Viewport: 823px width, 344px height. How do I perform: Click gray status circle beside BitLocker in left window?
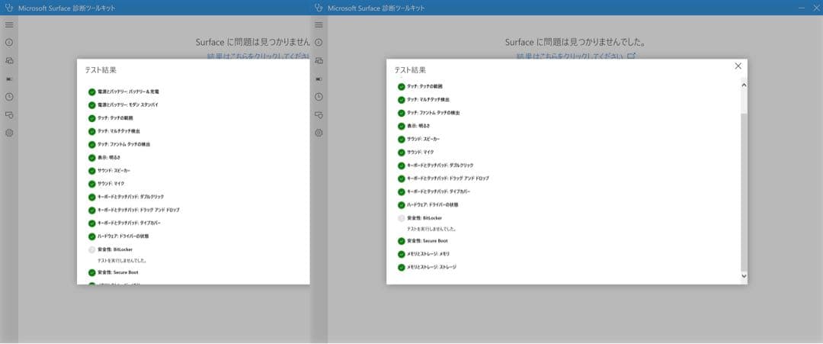click(x=92, y=249)
